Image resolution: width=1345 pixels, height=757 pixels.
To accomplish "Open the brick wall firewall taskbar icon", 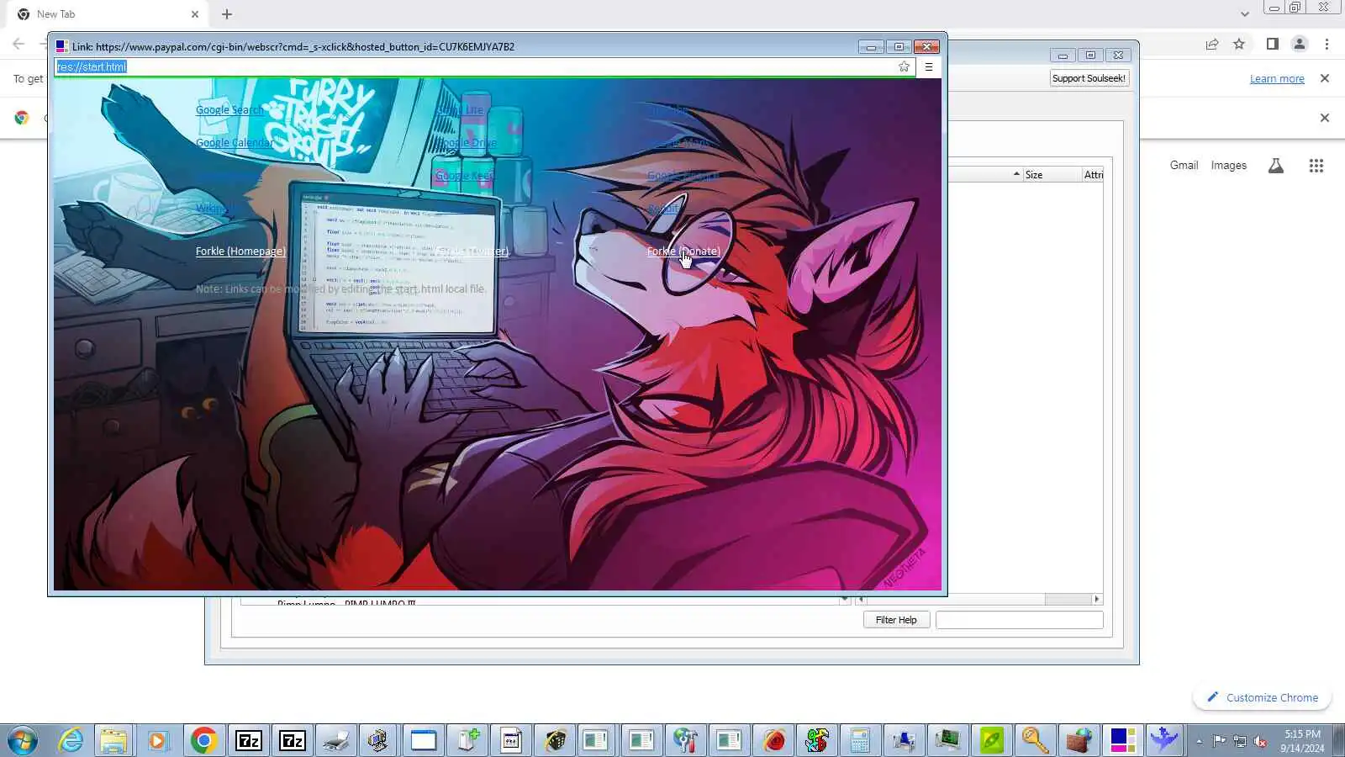I will [1079, 740].
